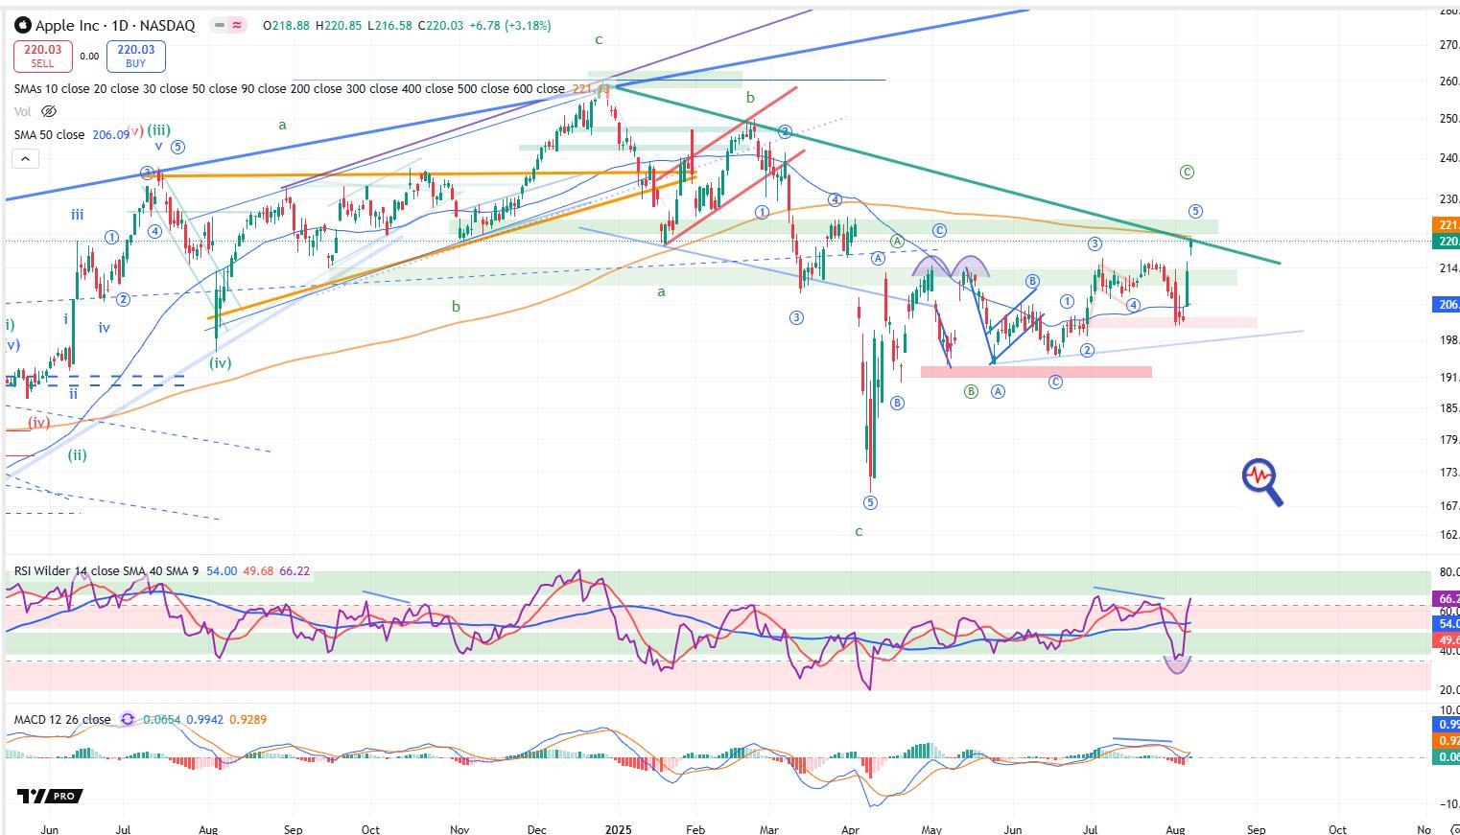Click the 185 level on price axis
This screenshot has height=835, width=1460.
(1448, 408)
